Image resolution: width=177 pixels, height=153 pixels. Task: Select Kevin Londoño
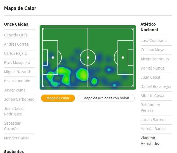pos(17,81)
